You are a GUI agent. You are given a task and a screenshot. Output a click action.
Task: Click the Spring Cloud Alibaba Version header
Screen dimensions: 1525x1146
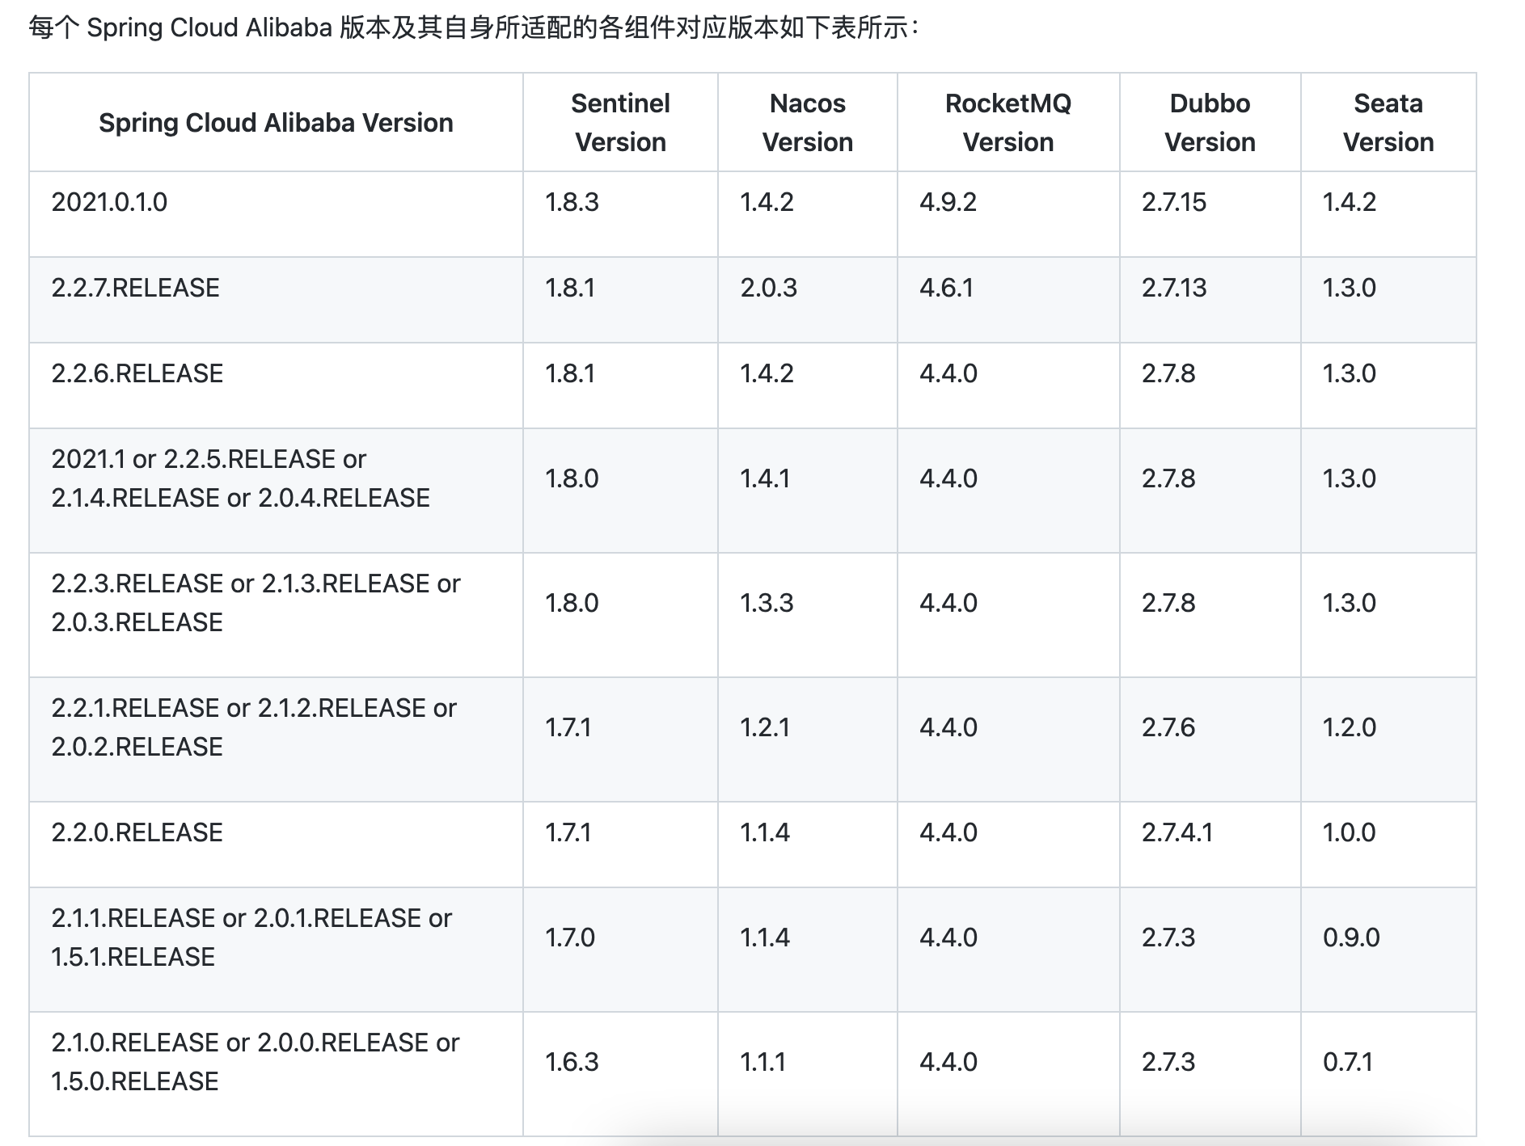coord(276,123)
